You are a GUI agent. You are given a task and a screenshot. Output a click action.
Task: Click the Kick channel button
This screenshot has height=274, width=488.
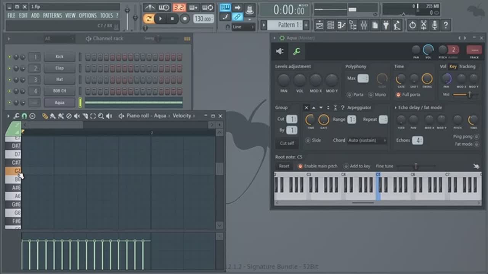point(59,57)
